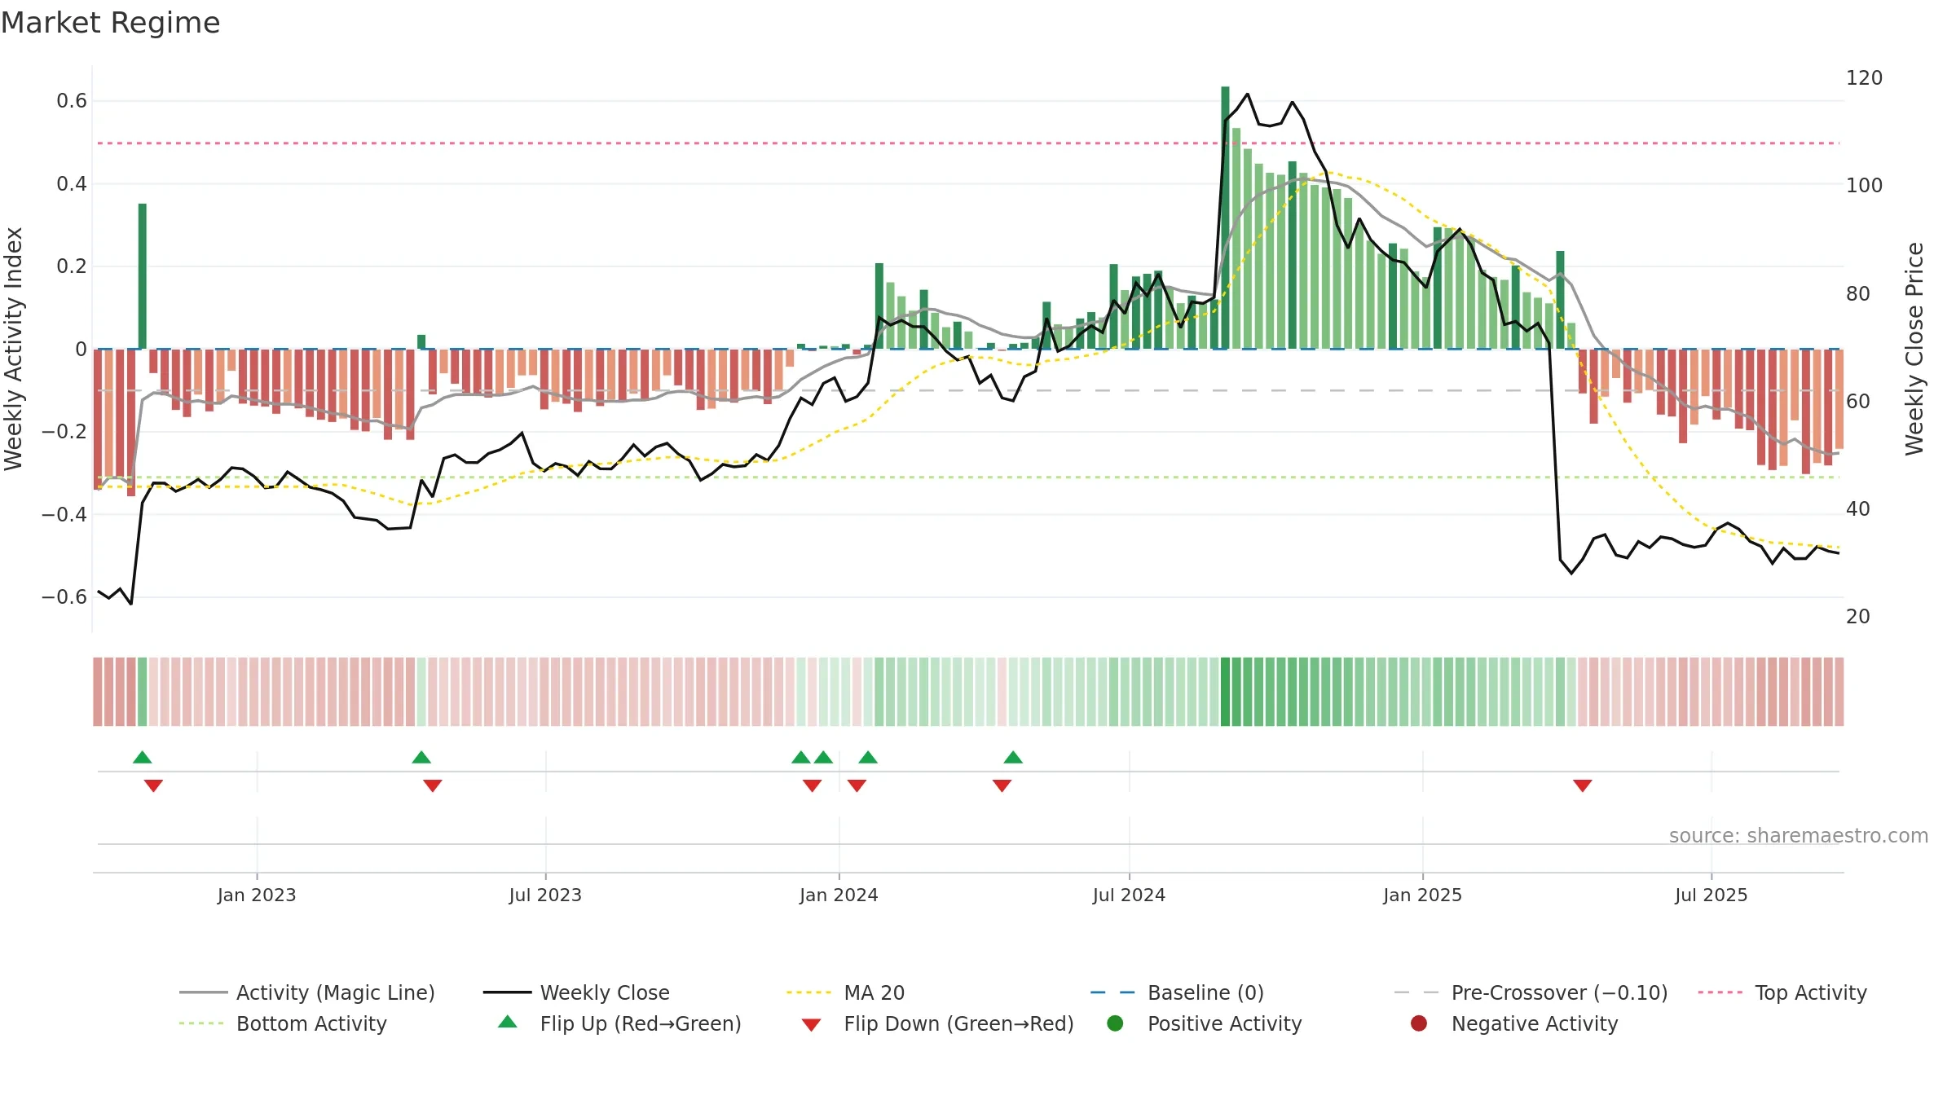Click the tall green bar near 0.35 in late 2022
The width and height of the screenshot is (1956, 1100).
point(143,276)
